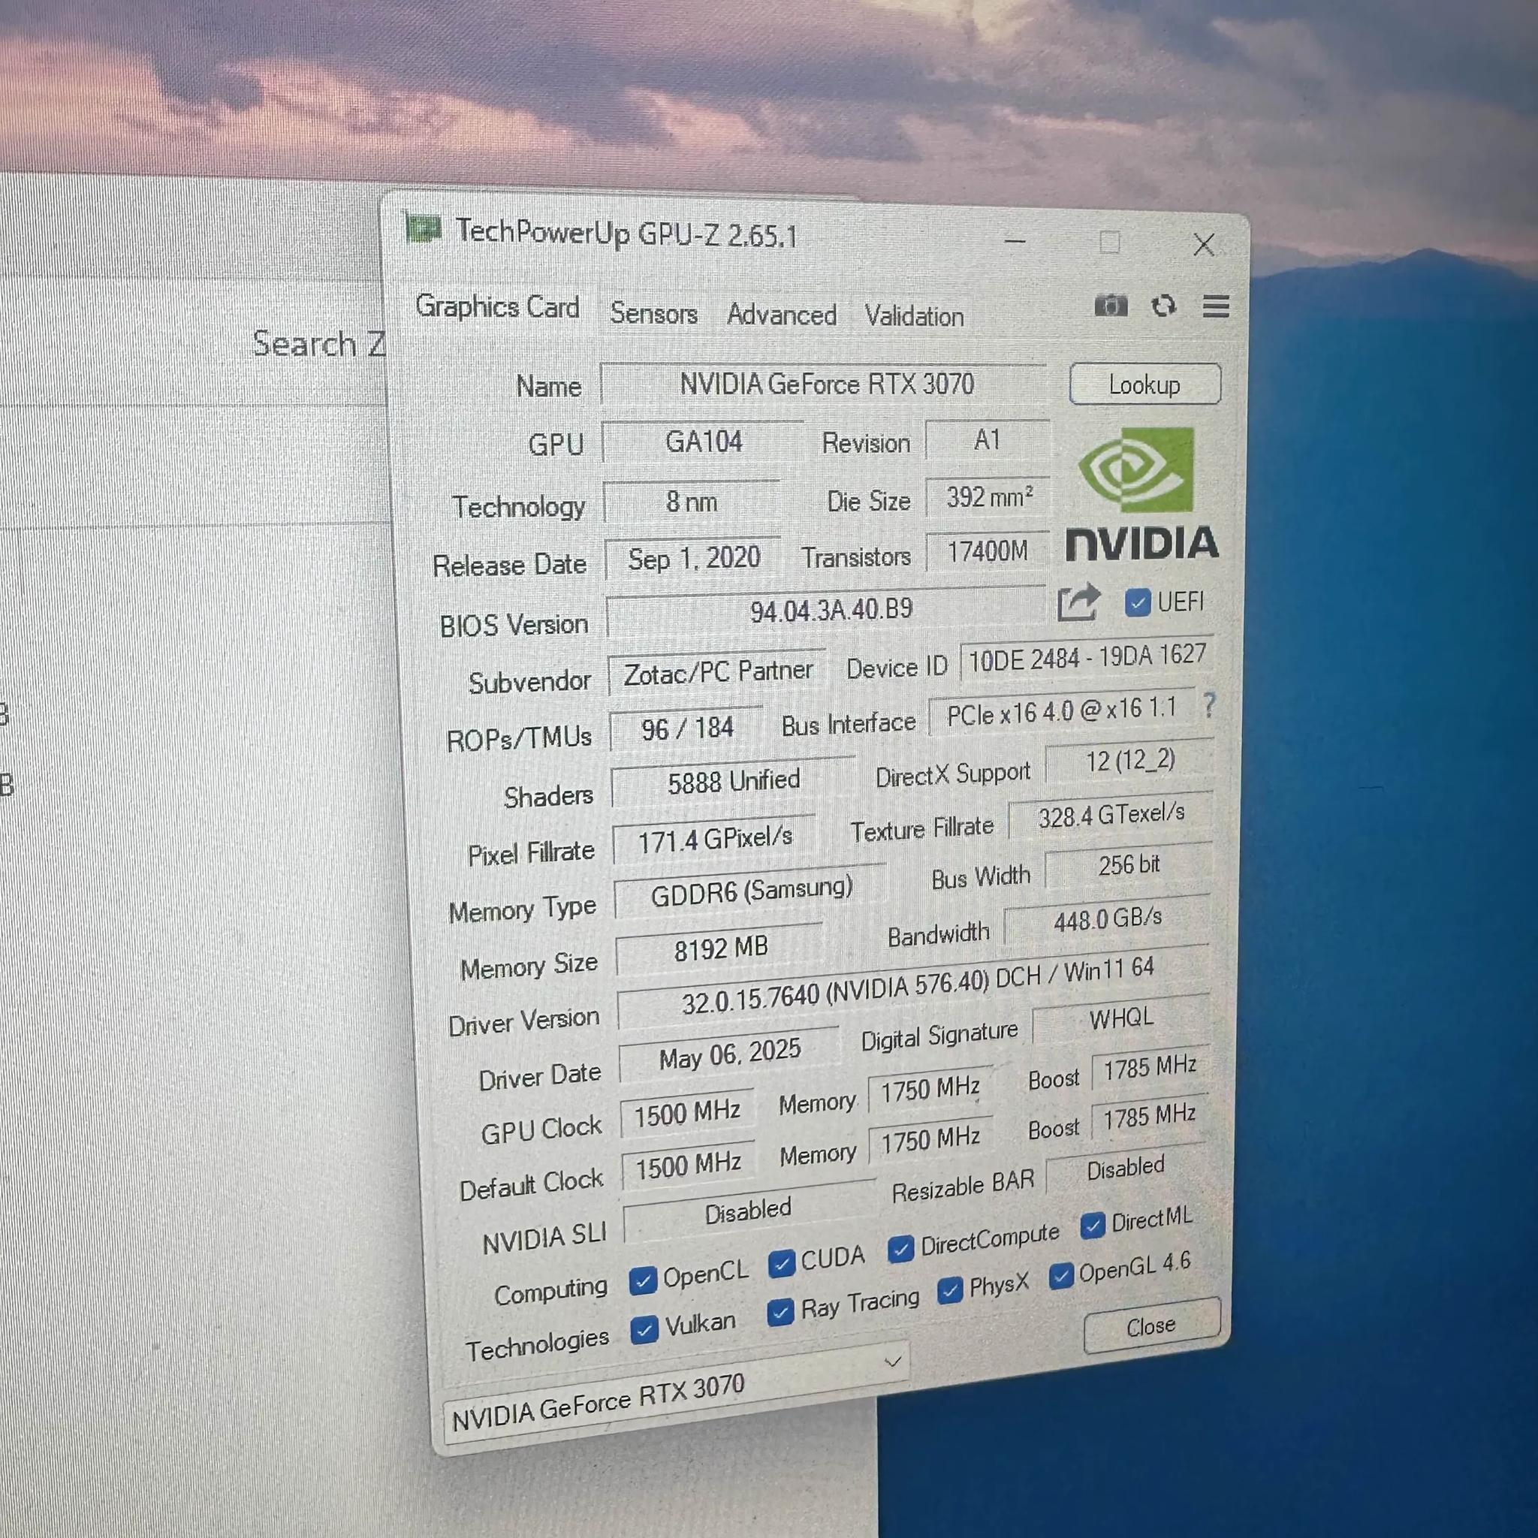Click the Memory Type field GDDR6 (Samsung)
Image resolution: width=1538 pixels, height=1538 pixels.
point(750,891)
